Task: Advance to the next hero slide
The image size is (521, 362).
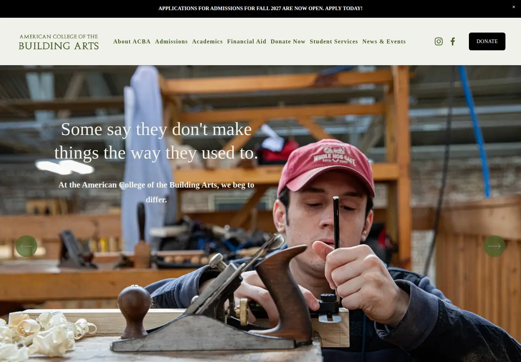Action: (495, 246)
